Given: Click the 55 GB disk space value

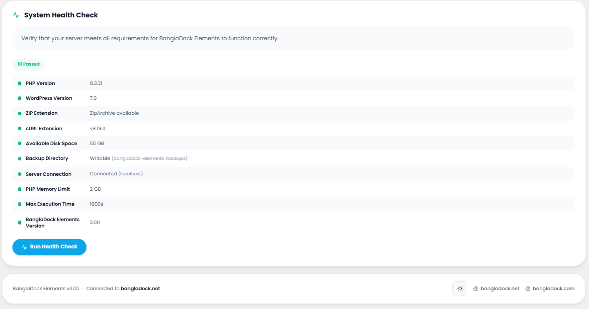Looking at the screenshot, I should [x=97, y=144].
